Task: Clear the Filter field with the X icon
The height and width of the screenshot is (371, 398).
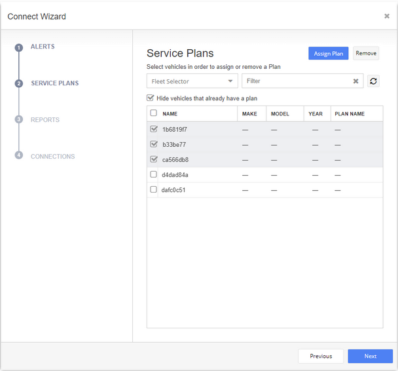Action: (x=355, y=81)
